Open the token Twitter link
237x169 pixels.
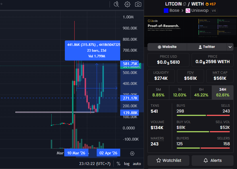(x=207, y=47)
